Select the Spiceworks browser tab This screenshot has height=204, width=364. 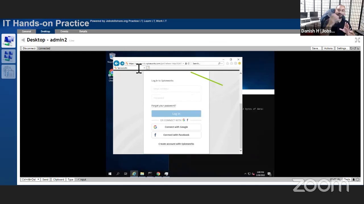130,68
